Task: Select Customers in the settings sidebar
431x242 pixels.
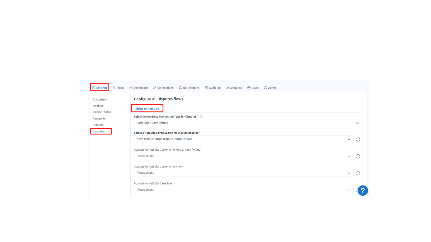Action: [x=100, y=99]
